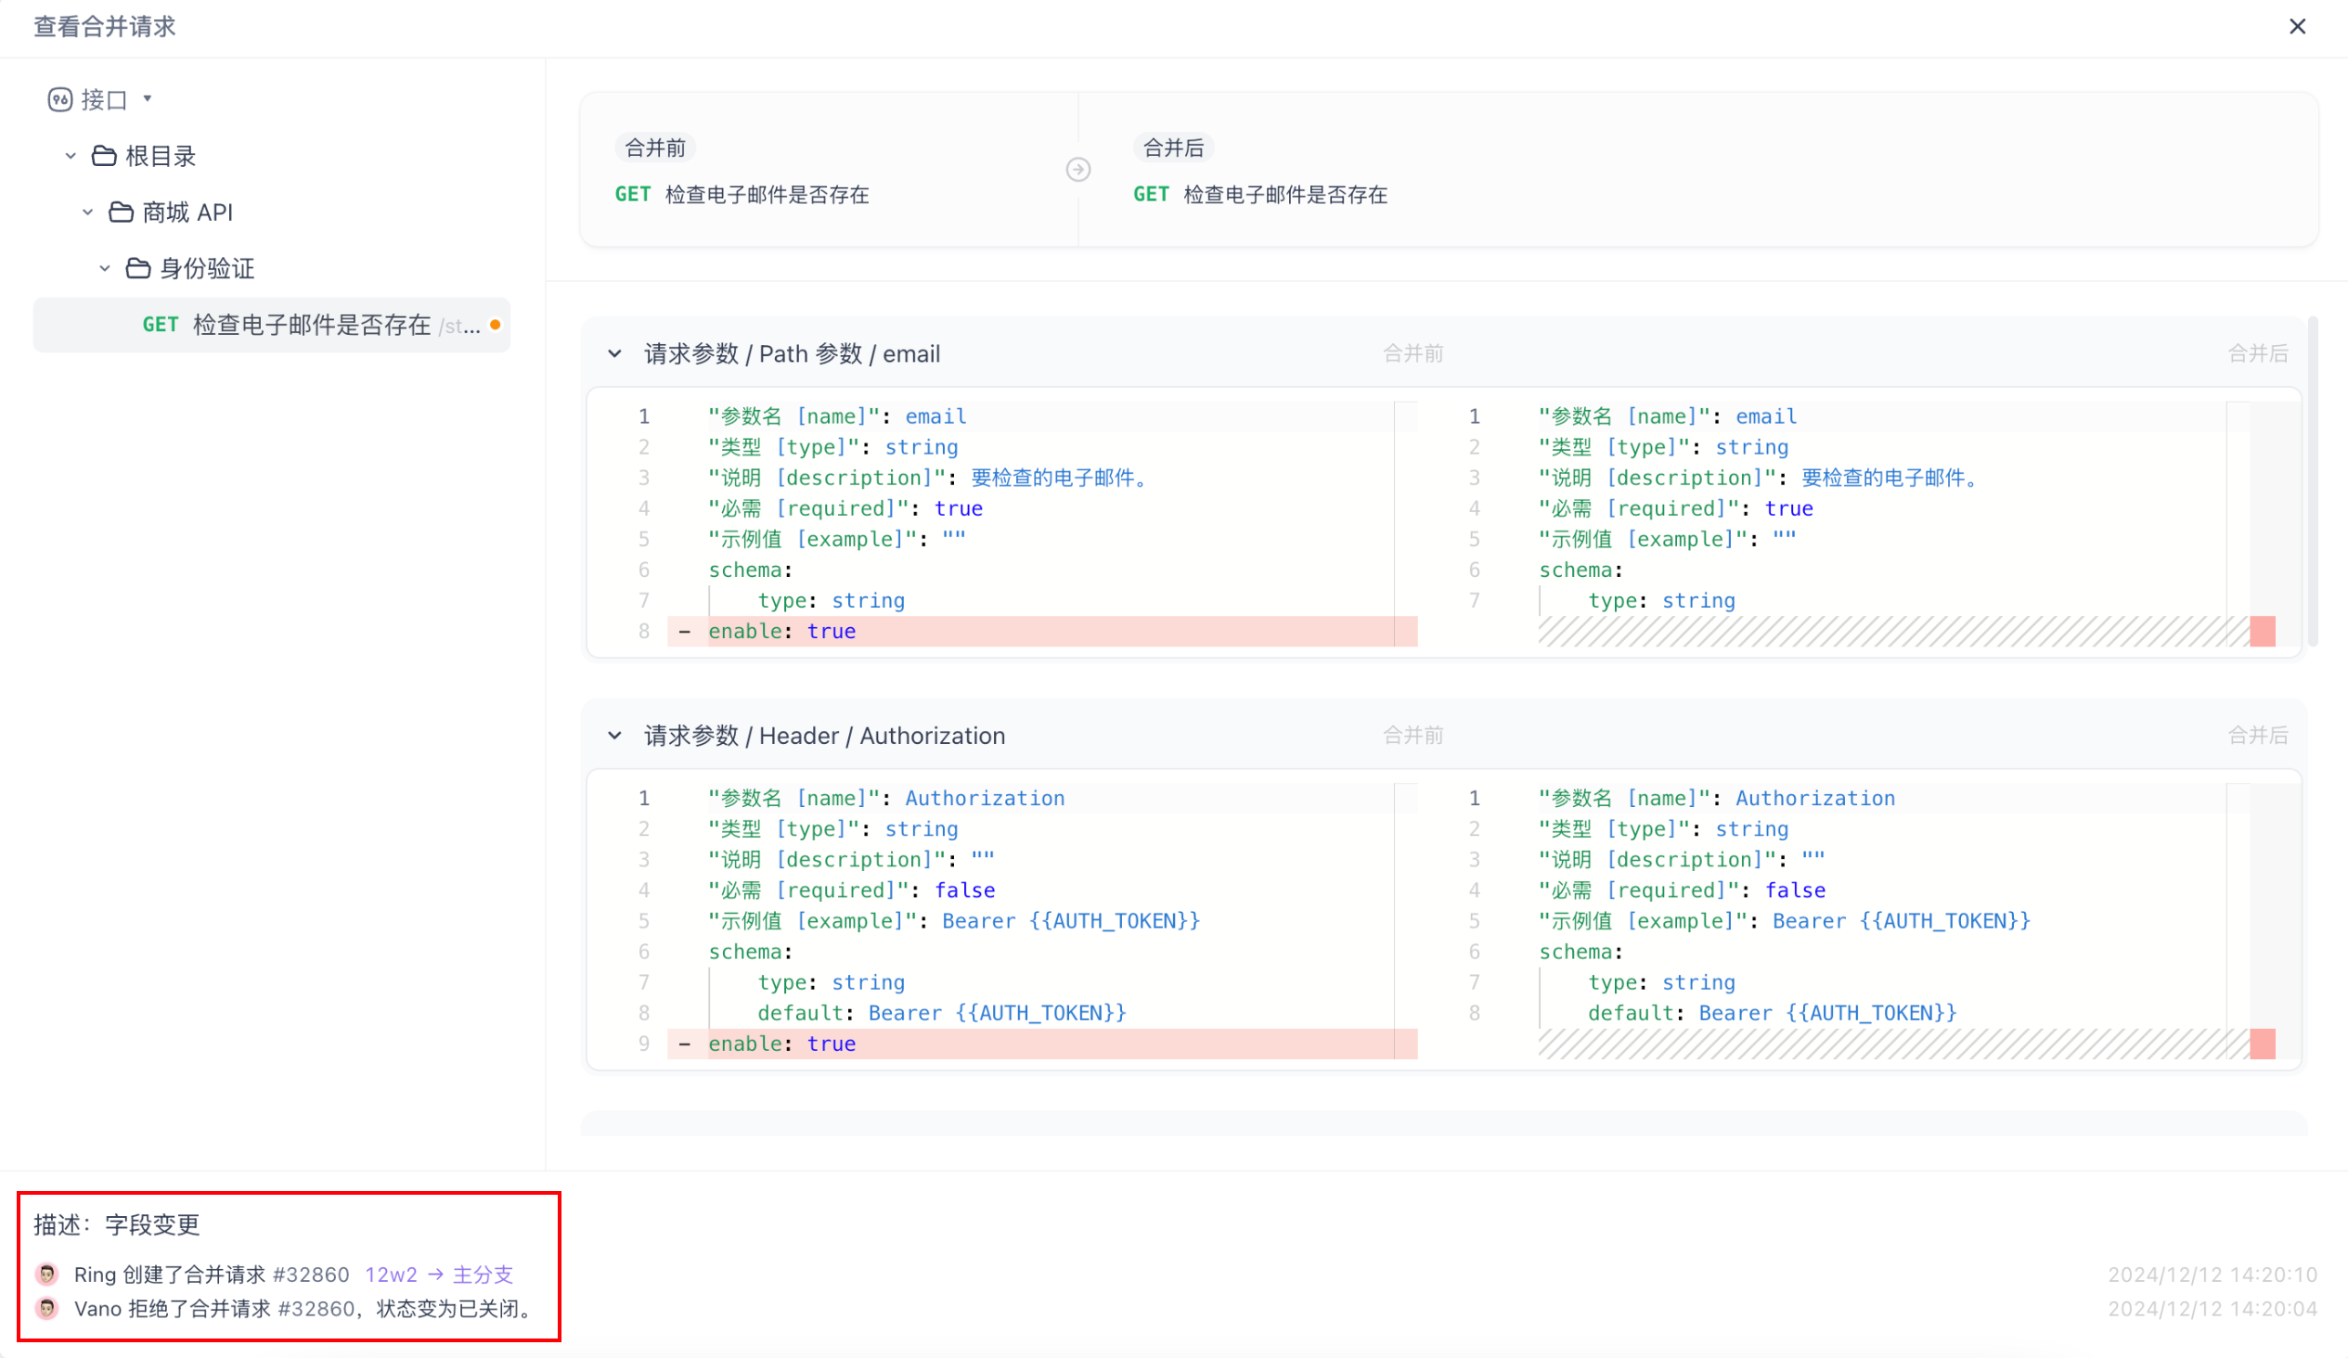Click the 根目录 folder icon
The height and width of the screenshot is (1358, 2348).
point(103,157)
